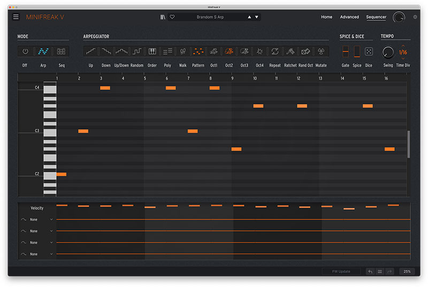Open the 1/16 Time Div selector
Viewport: 428px width, 287px height.
click(x=403, y=52)
